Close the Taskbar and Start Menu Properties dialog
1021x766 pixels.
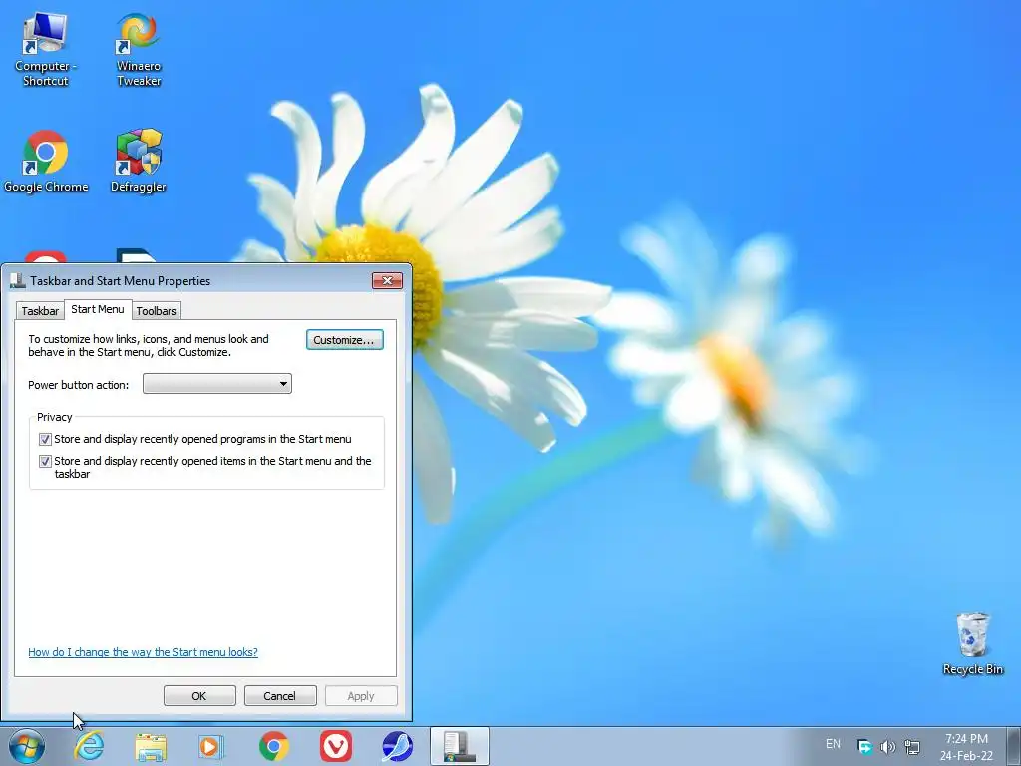(388, 280)
